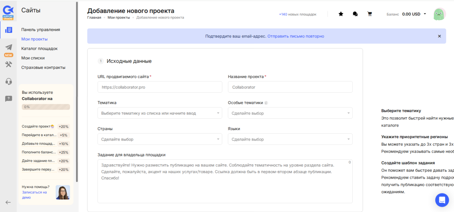The width and height of the screenshot is (454, 212).
Task: Click the +140 новых площадок link
Action: coord(298,14)
